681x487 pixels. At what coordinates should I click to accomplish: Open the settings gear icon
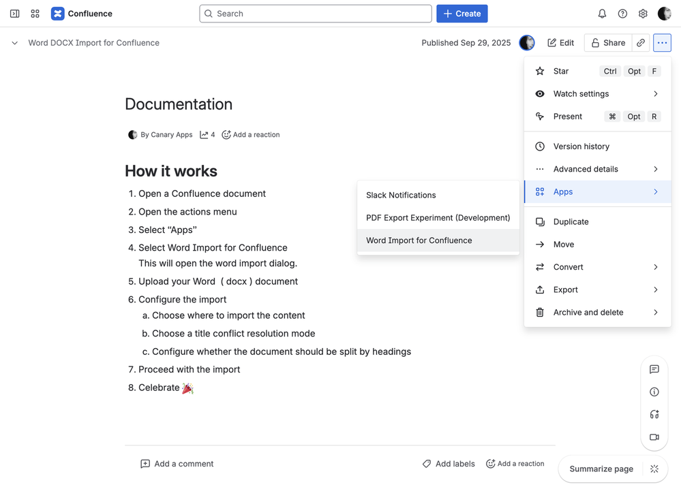[643, 14]
